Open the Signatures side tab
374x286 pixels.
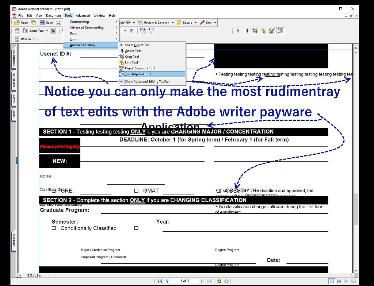[x=14, y=80]
